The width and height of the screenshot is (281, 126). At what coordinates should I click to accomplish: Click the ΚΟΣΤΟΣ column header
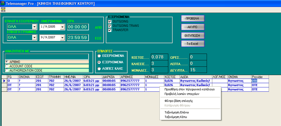[x=172, y=77]
